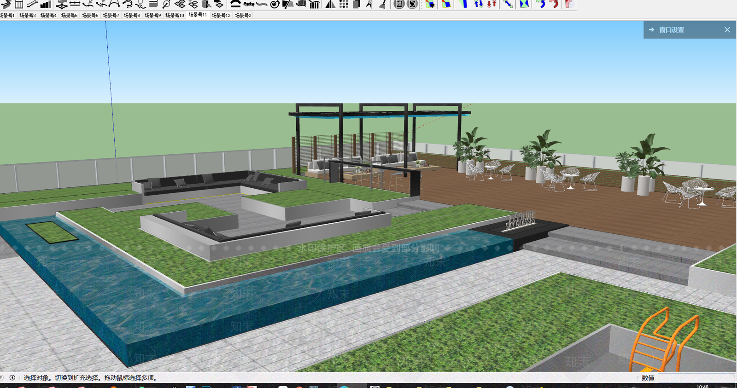Select scene tab 场景号10
737x388 pixels.
[175, 15]
